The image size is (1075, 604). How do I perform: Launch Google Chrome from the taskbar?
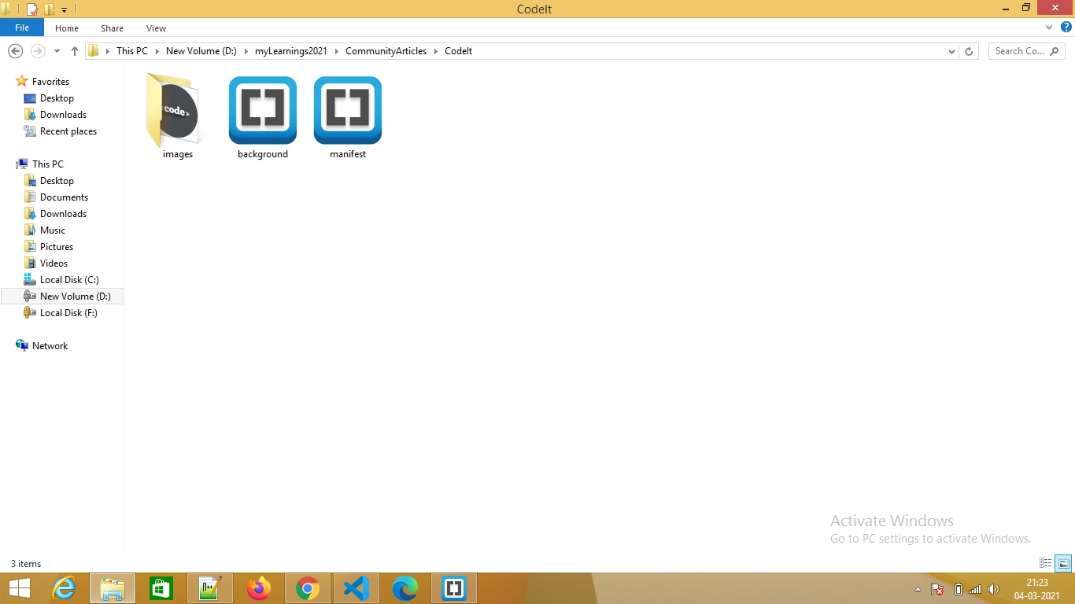pos(308,588)
